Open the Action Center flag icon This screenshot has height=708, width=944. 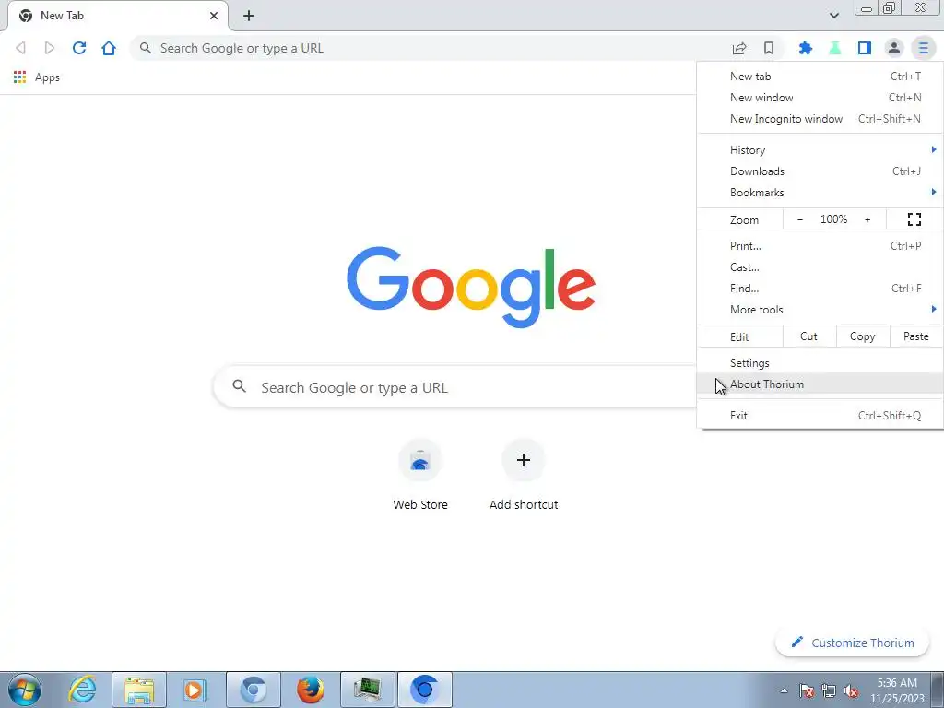[x=807, y=690]
